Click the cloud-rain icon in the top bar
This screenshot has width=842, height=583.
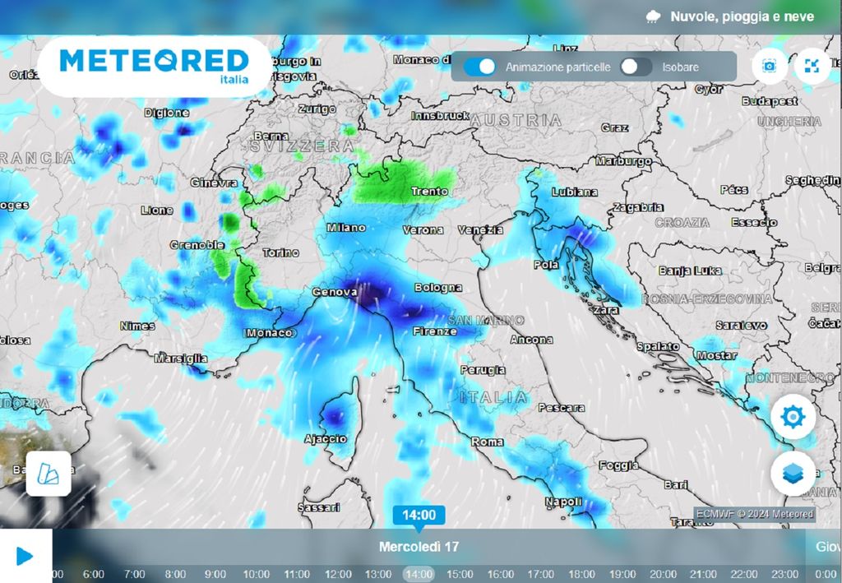point(654,16)
